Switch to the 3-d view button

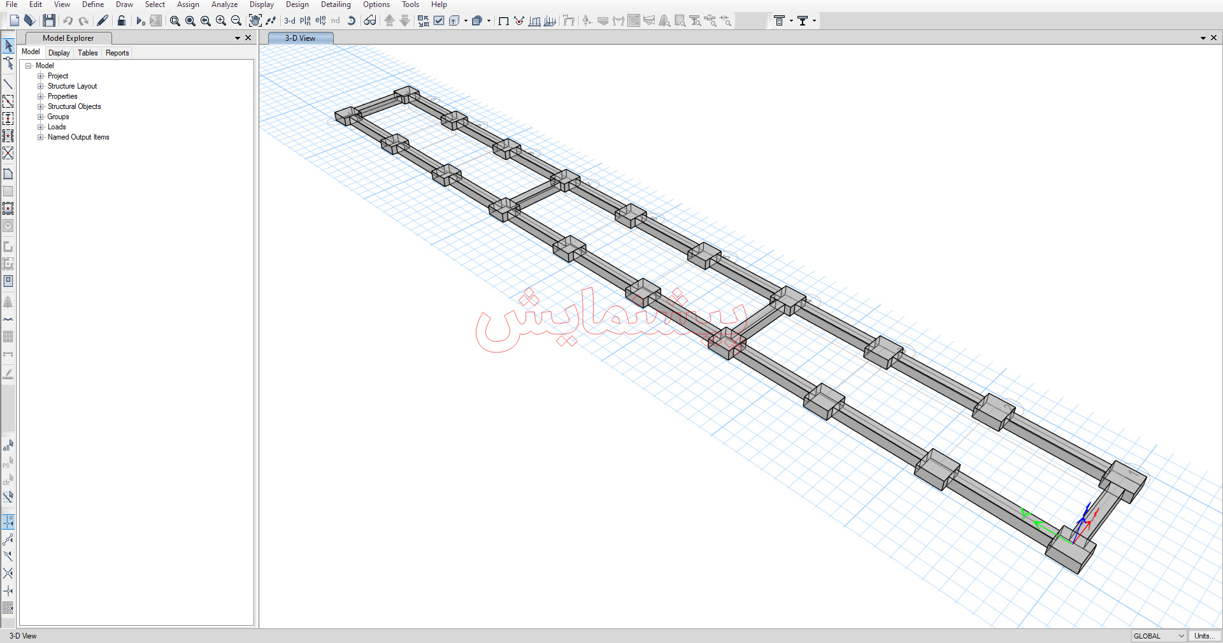click(290, 21)
